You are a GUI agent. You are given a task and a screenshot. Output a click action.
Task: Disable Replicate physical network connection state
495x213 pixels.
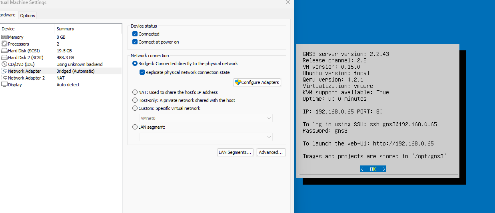[142, 72]
